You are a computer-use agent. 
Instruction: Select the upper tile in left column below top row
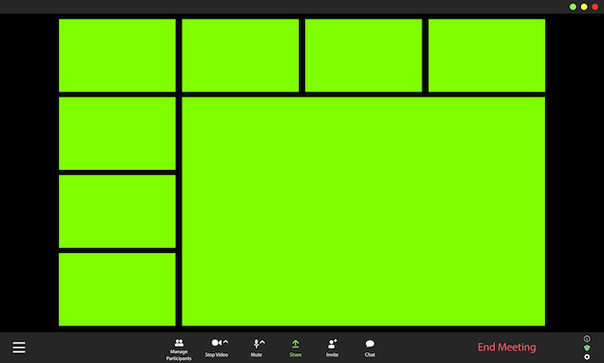pyautogui.click(x=117, y=133)
